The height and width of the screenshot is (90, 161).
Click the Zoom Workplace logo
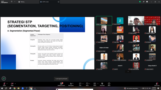[x=5, y=2]
